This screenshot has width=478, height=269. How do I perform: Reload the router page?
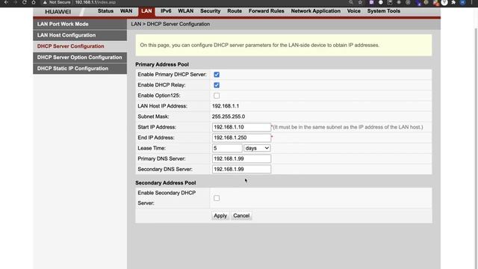24,2
